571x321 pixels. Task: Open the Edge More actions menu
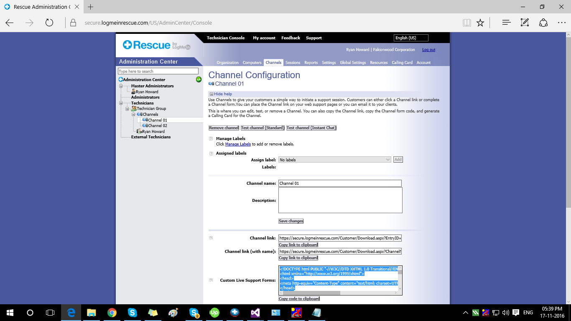[x=561, y=23]
